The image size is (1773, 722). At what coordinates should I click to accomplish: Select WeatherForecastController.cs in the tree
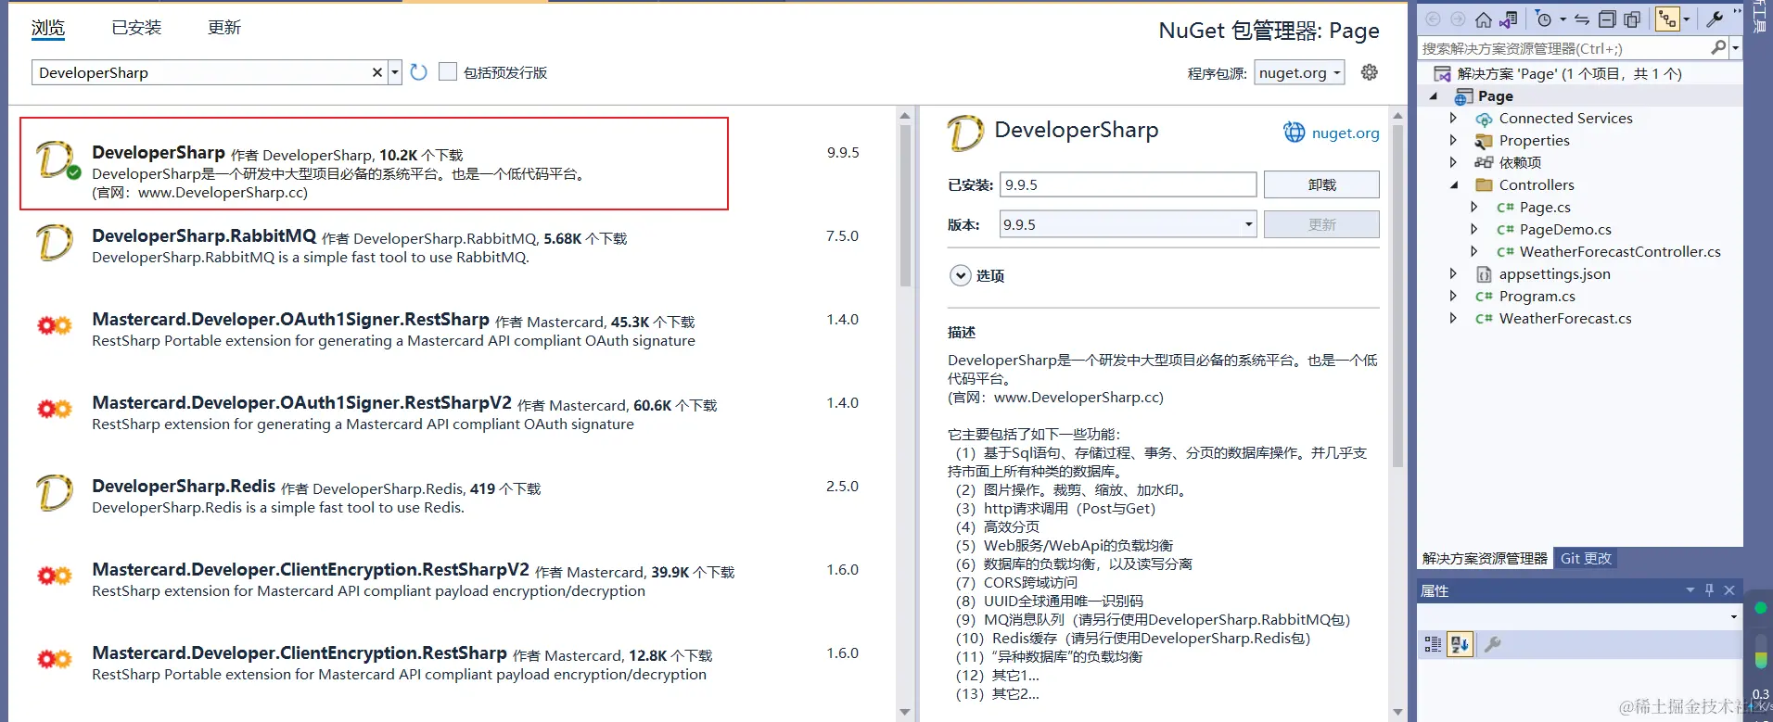(1620, 252)
